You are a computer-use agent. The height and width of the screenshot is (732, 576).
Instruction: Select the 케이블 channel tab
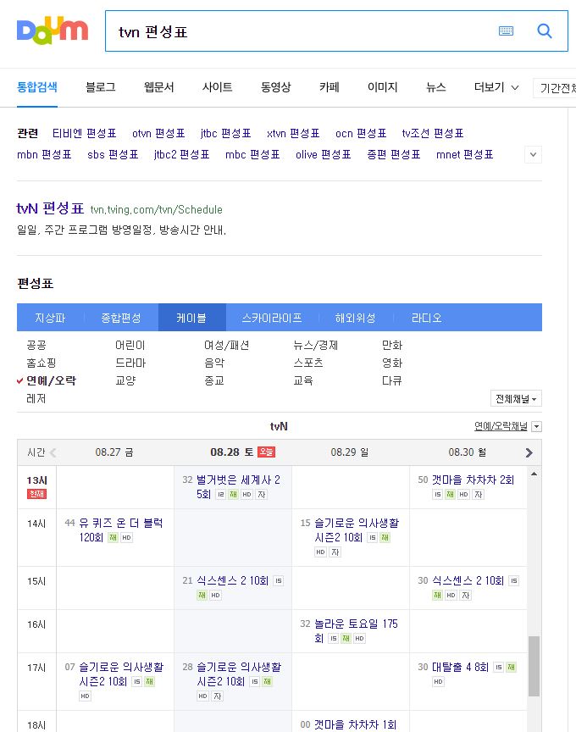click(191, 318)
